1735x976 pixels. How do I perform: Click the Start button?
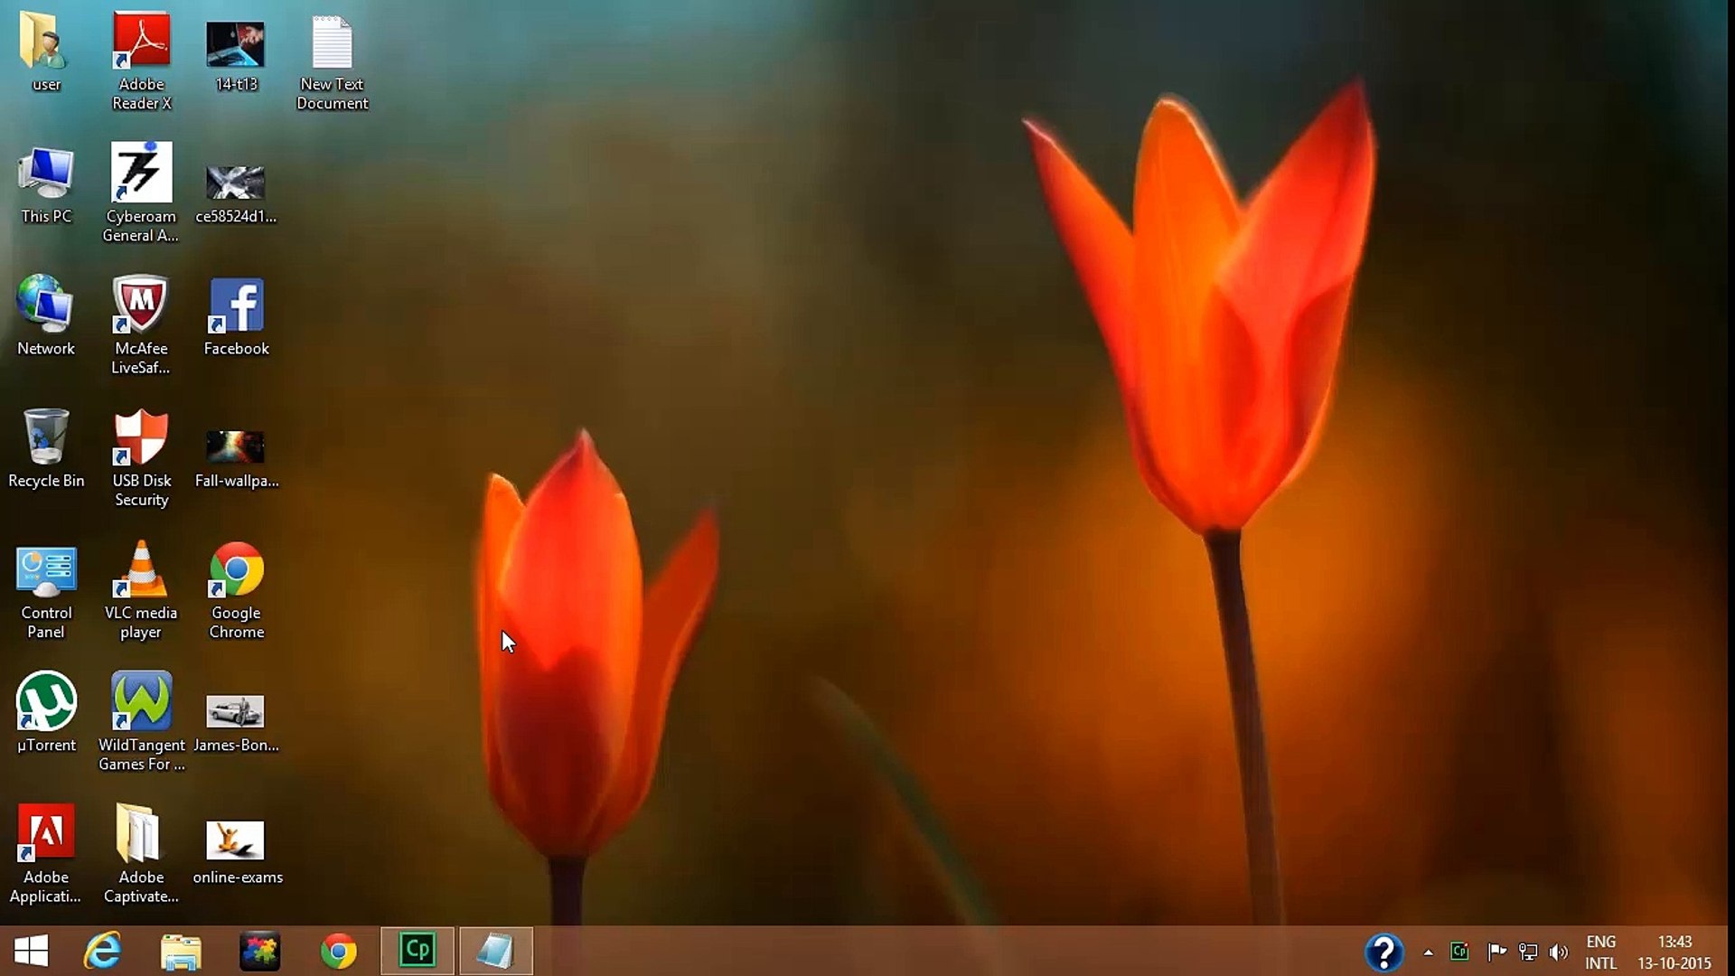(33, 951)
